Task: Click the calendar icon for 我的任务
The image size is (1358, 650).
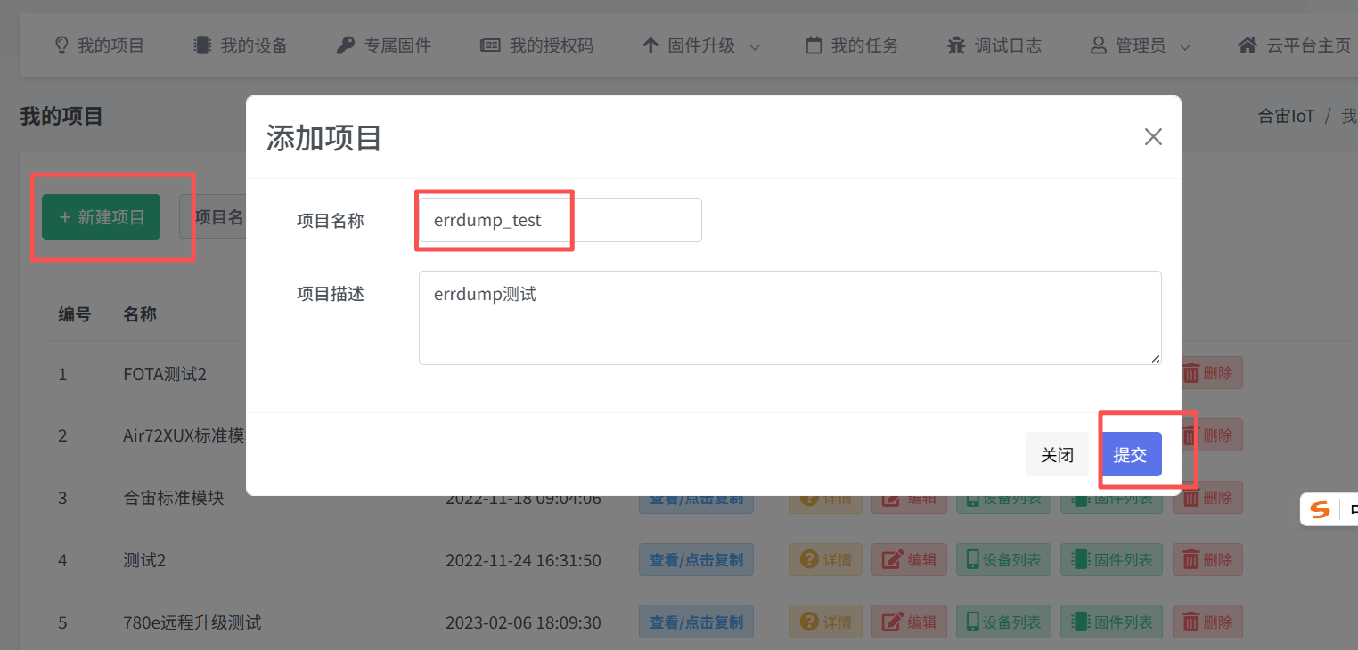Action: 814,45
